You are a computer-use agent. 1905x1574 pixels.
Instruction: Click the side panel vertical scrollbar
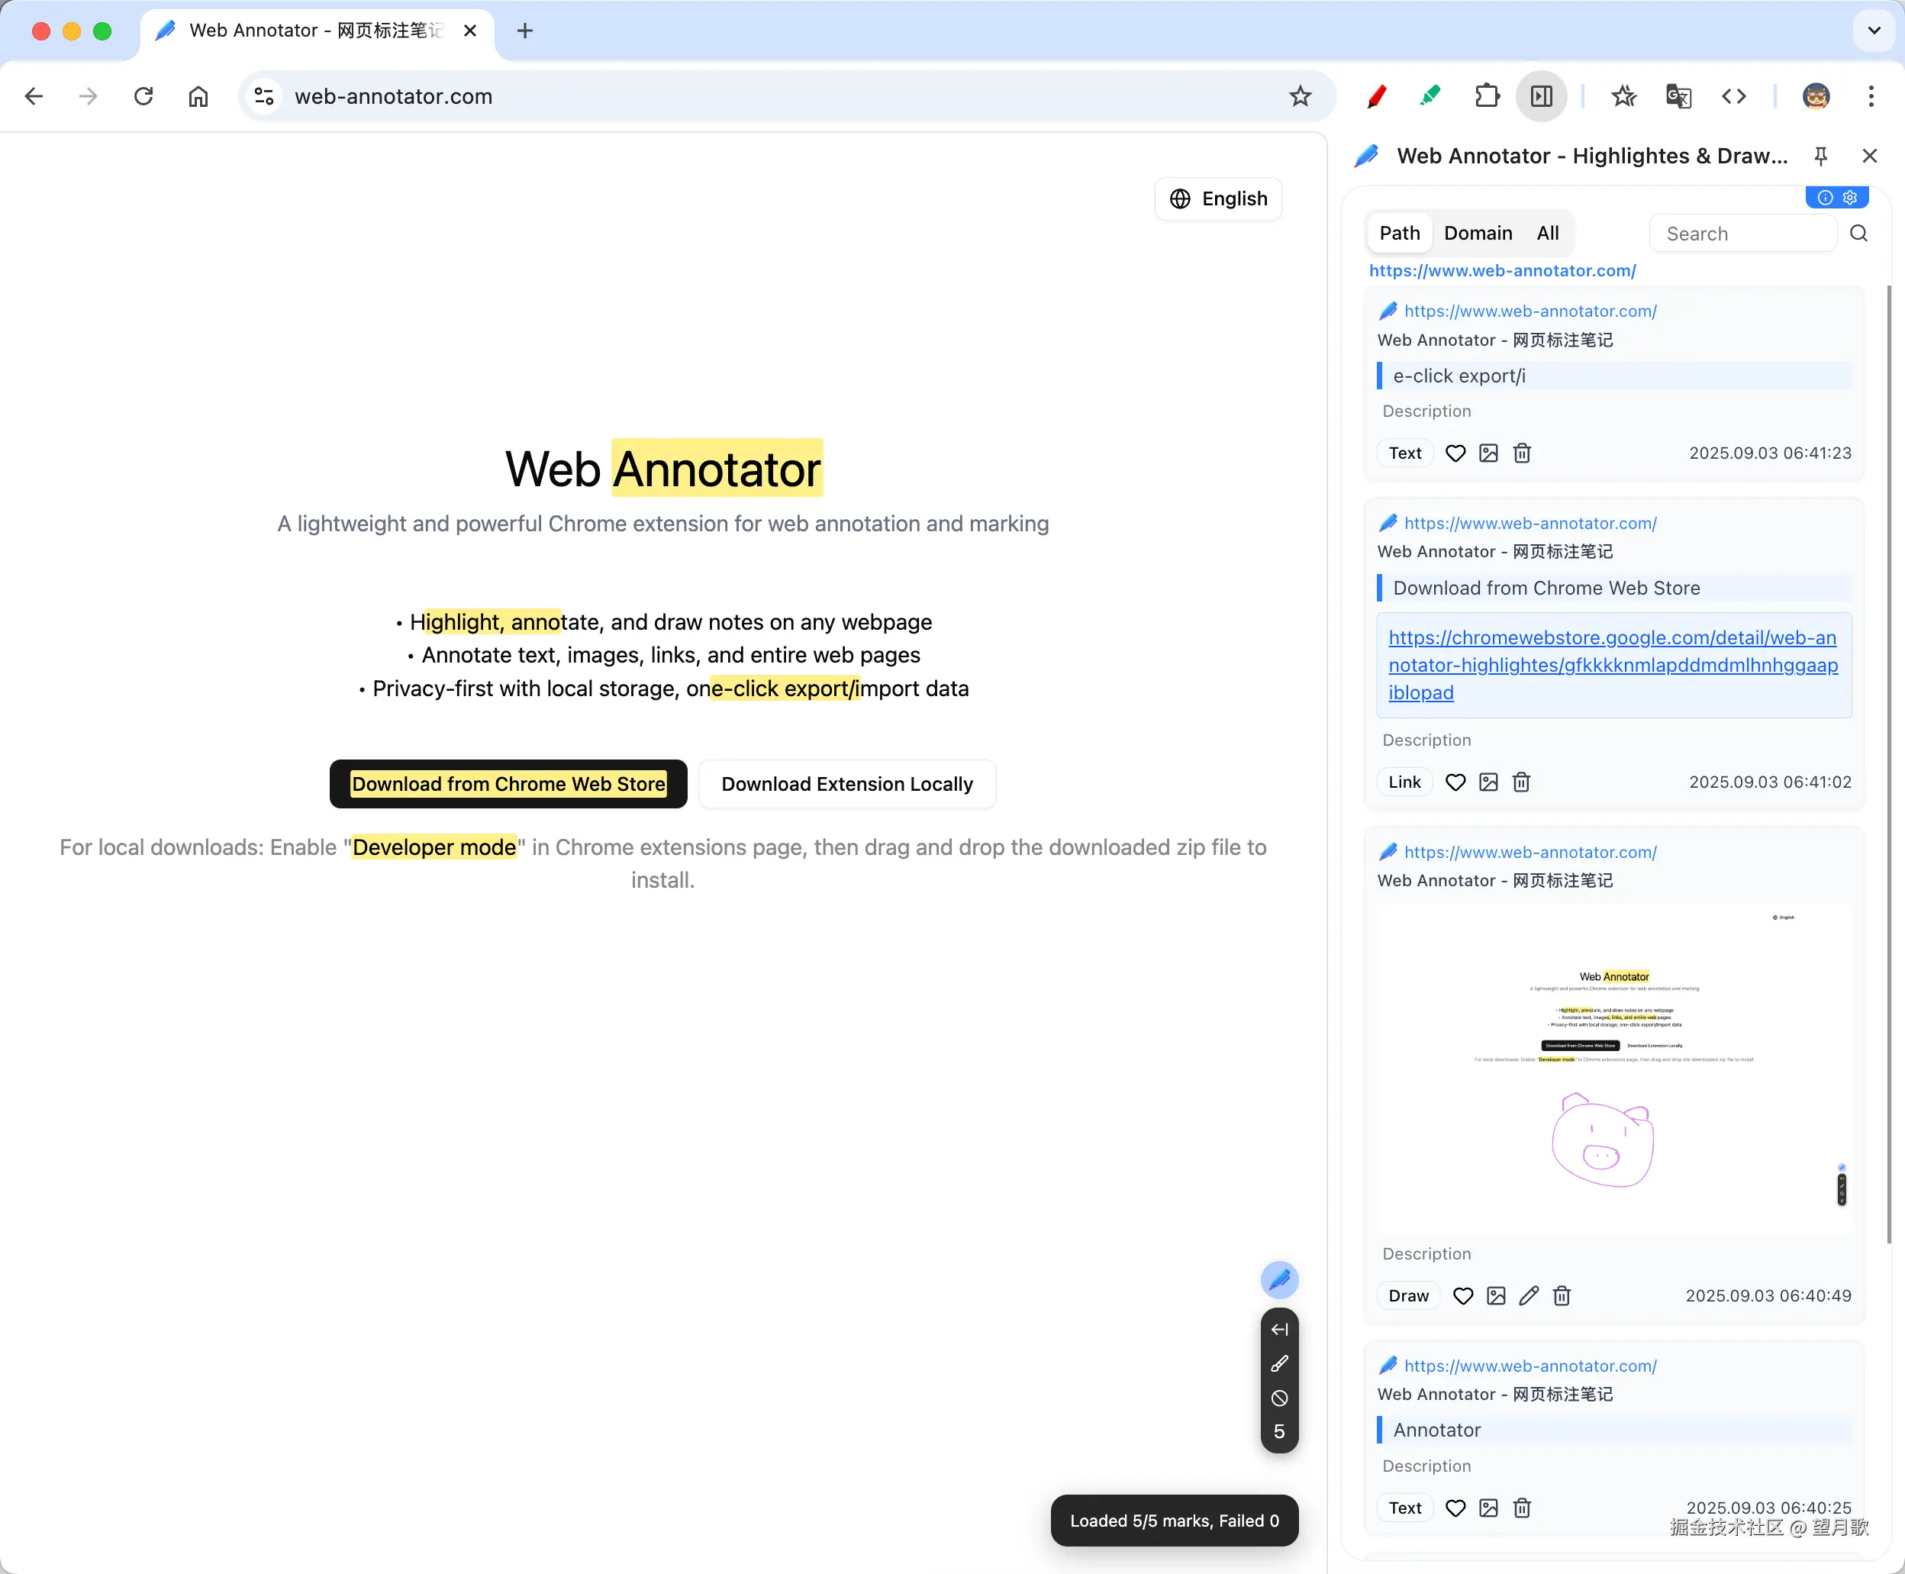[1889, 763]
